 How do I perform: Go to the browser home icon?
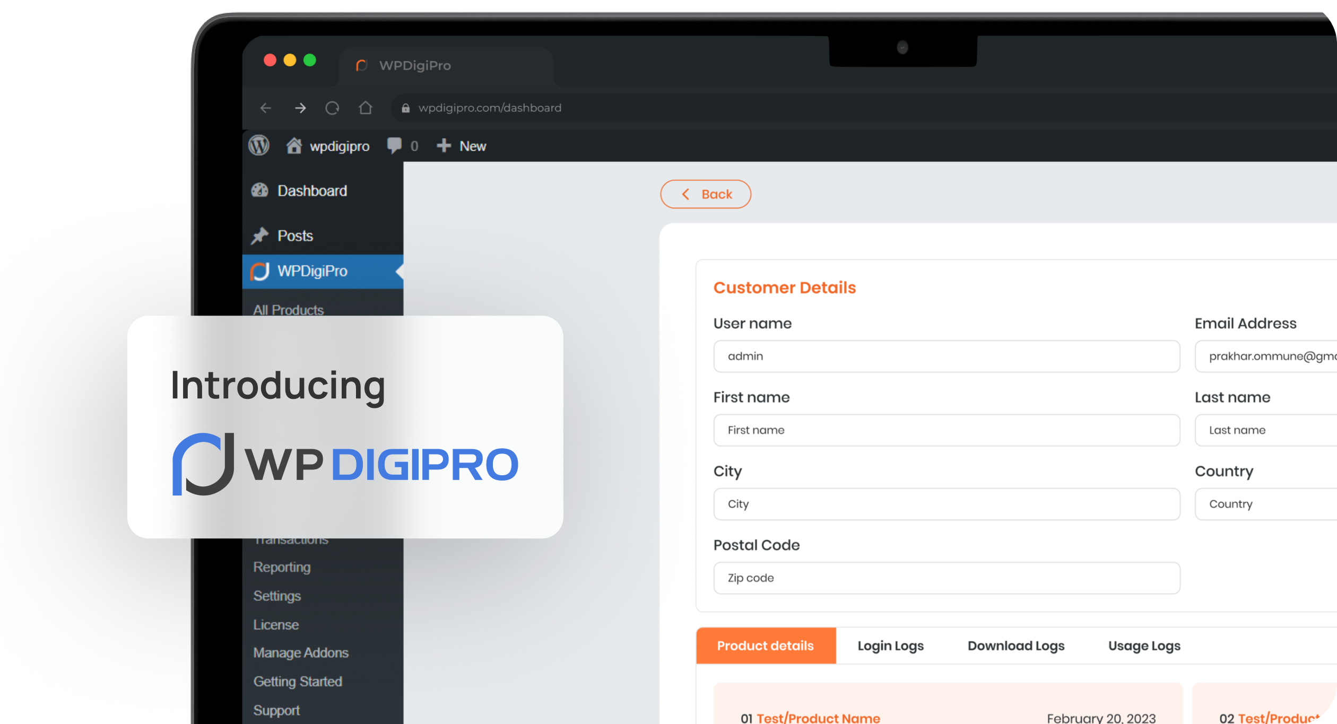pyautogui.click(x=366, y=108)
